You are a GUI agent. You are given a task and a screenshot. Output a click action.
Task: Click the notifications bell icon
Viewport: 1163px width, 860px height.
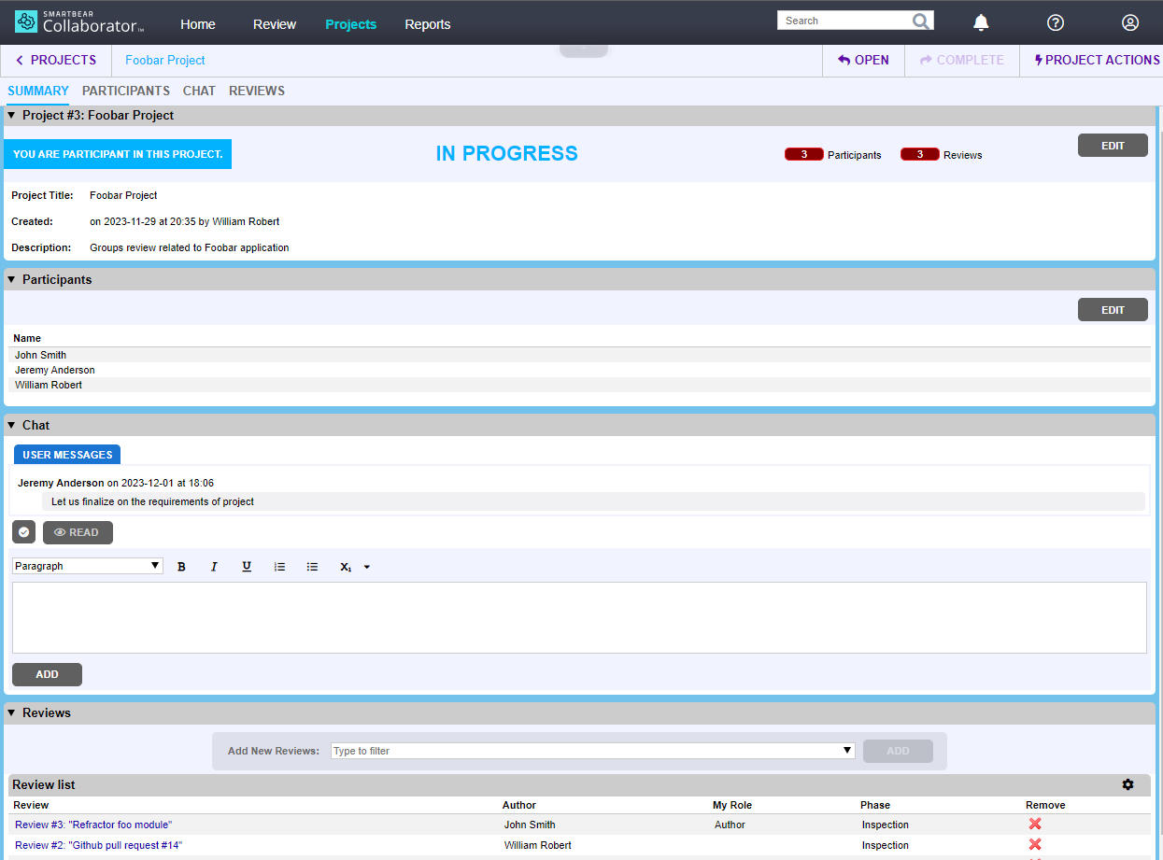pos(981,23)
